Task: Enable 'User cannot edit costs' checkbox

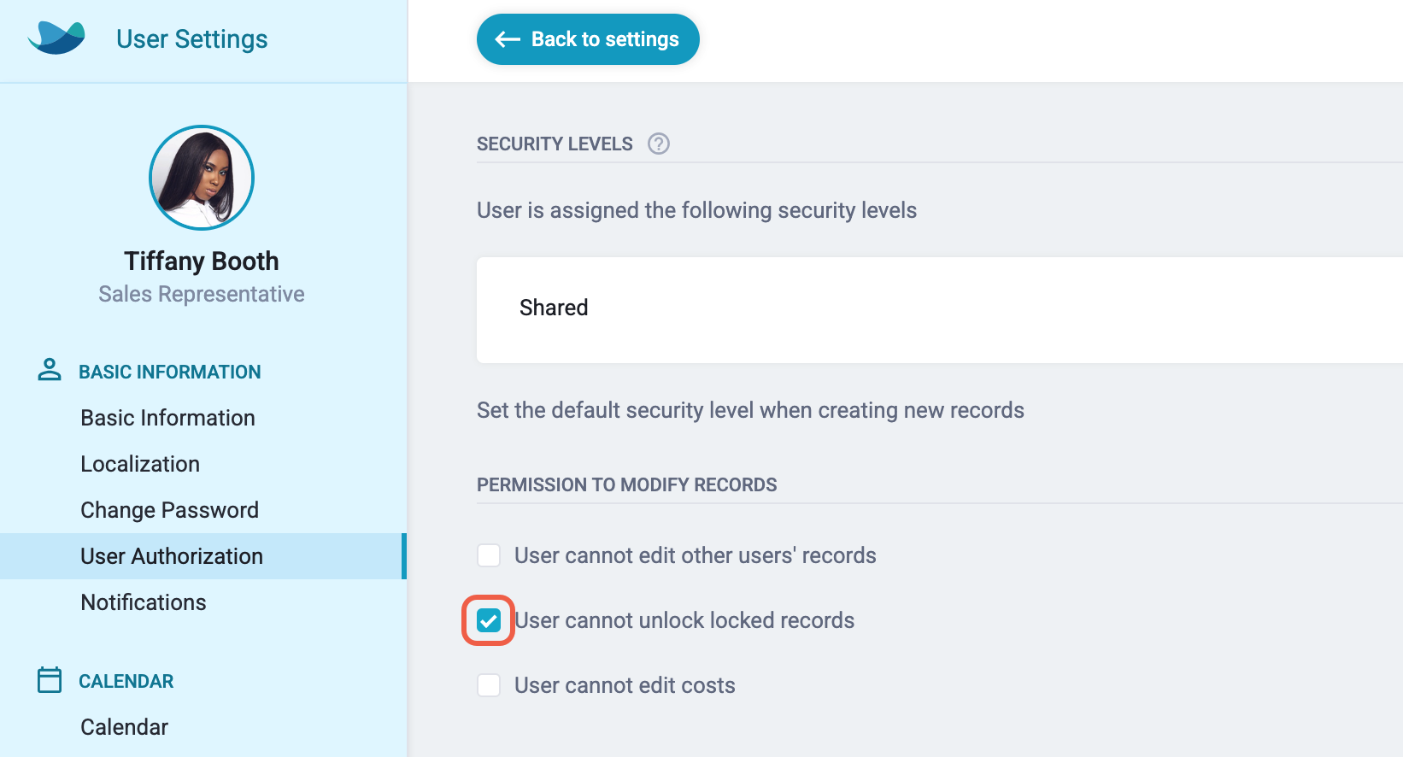Action: tap(489, 685)
